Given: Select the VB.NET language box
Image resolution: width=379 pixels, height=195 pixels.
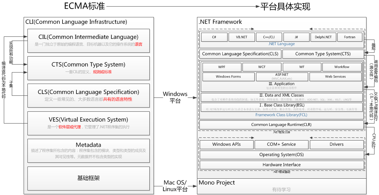Looking at the screenshot, I should pos(242,37).
